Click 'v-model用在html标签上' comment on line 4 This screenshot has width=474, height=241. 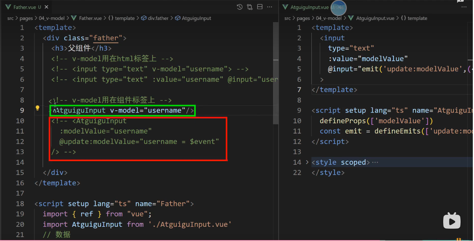click(x=114, y=58)
